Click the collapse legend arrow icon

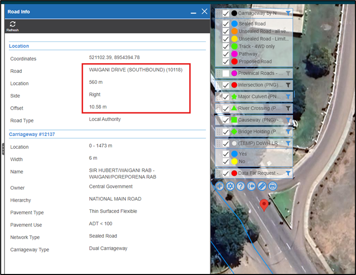[x=251, y=187]
